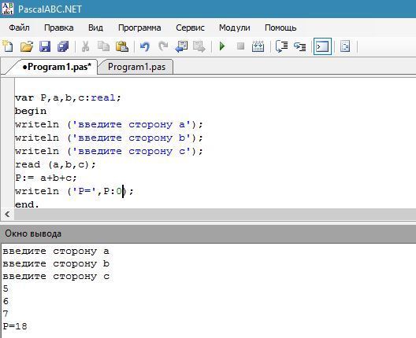Run the program with the green arrow
The width and height of the screenshot is (416, 338).
(x=222, y=46)
